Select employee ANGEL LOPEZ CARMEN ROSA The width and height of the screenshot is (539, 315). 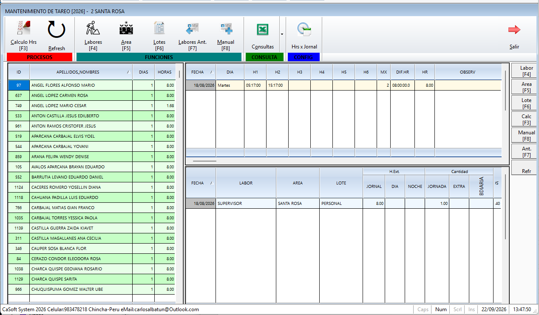tap(91, 95)
